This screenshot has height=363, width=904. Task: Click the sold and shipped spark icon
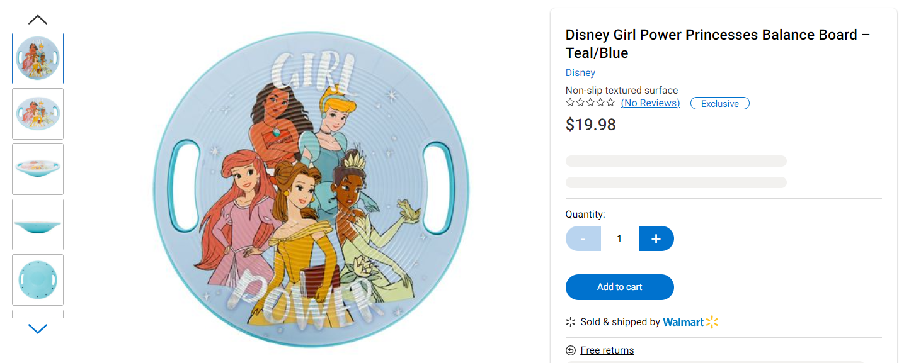[x=571, y=322]
